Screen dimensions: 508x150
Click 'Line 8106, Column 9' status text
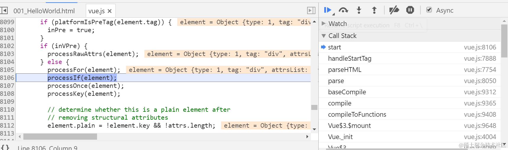point(47,147)
